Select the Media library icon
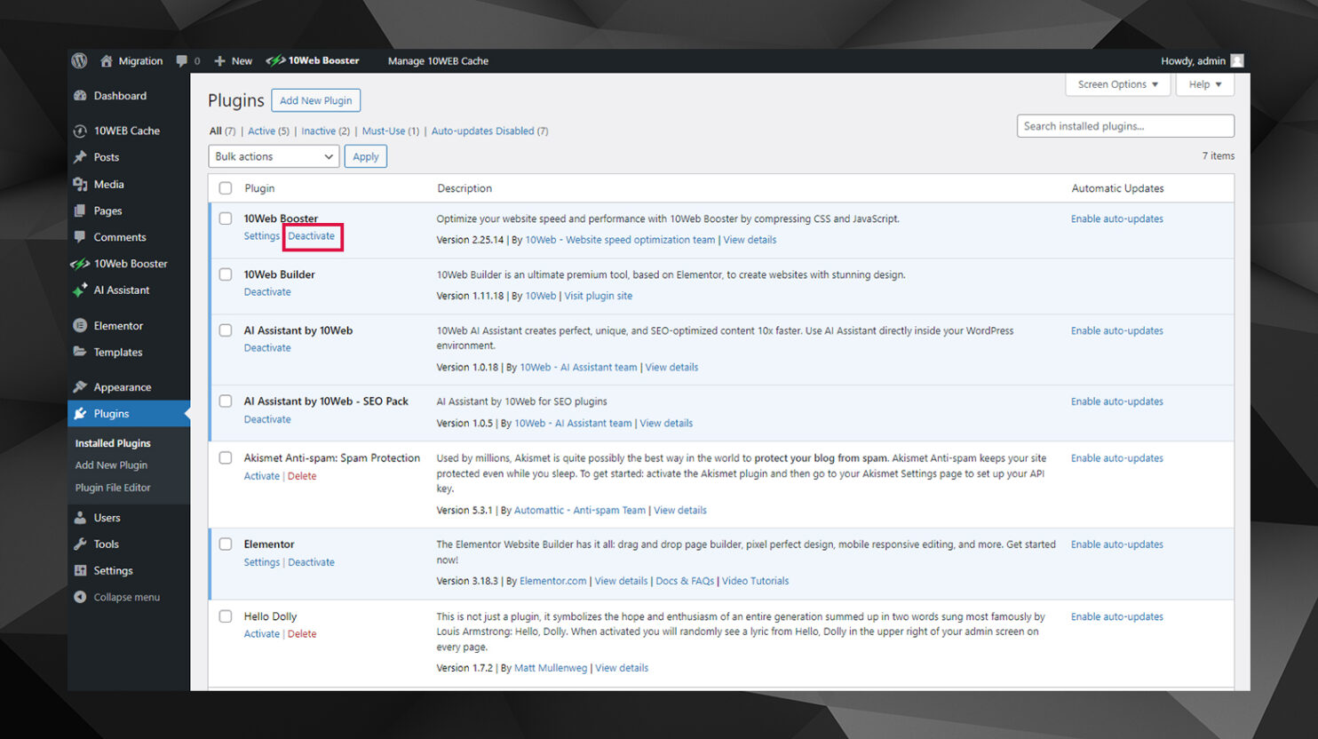1318x739 pixels. pyautogui.click(x=81, y=184)
